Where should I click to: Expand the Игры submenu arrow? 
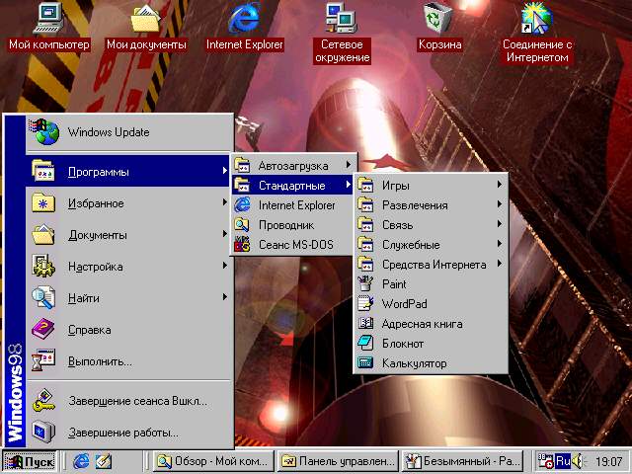(x=500, y=185)
